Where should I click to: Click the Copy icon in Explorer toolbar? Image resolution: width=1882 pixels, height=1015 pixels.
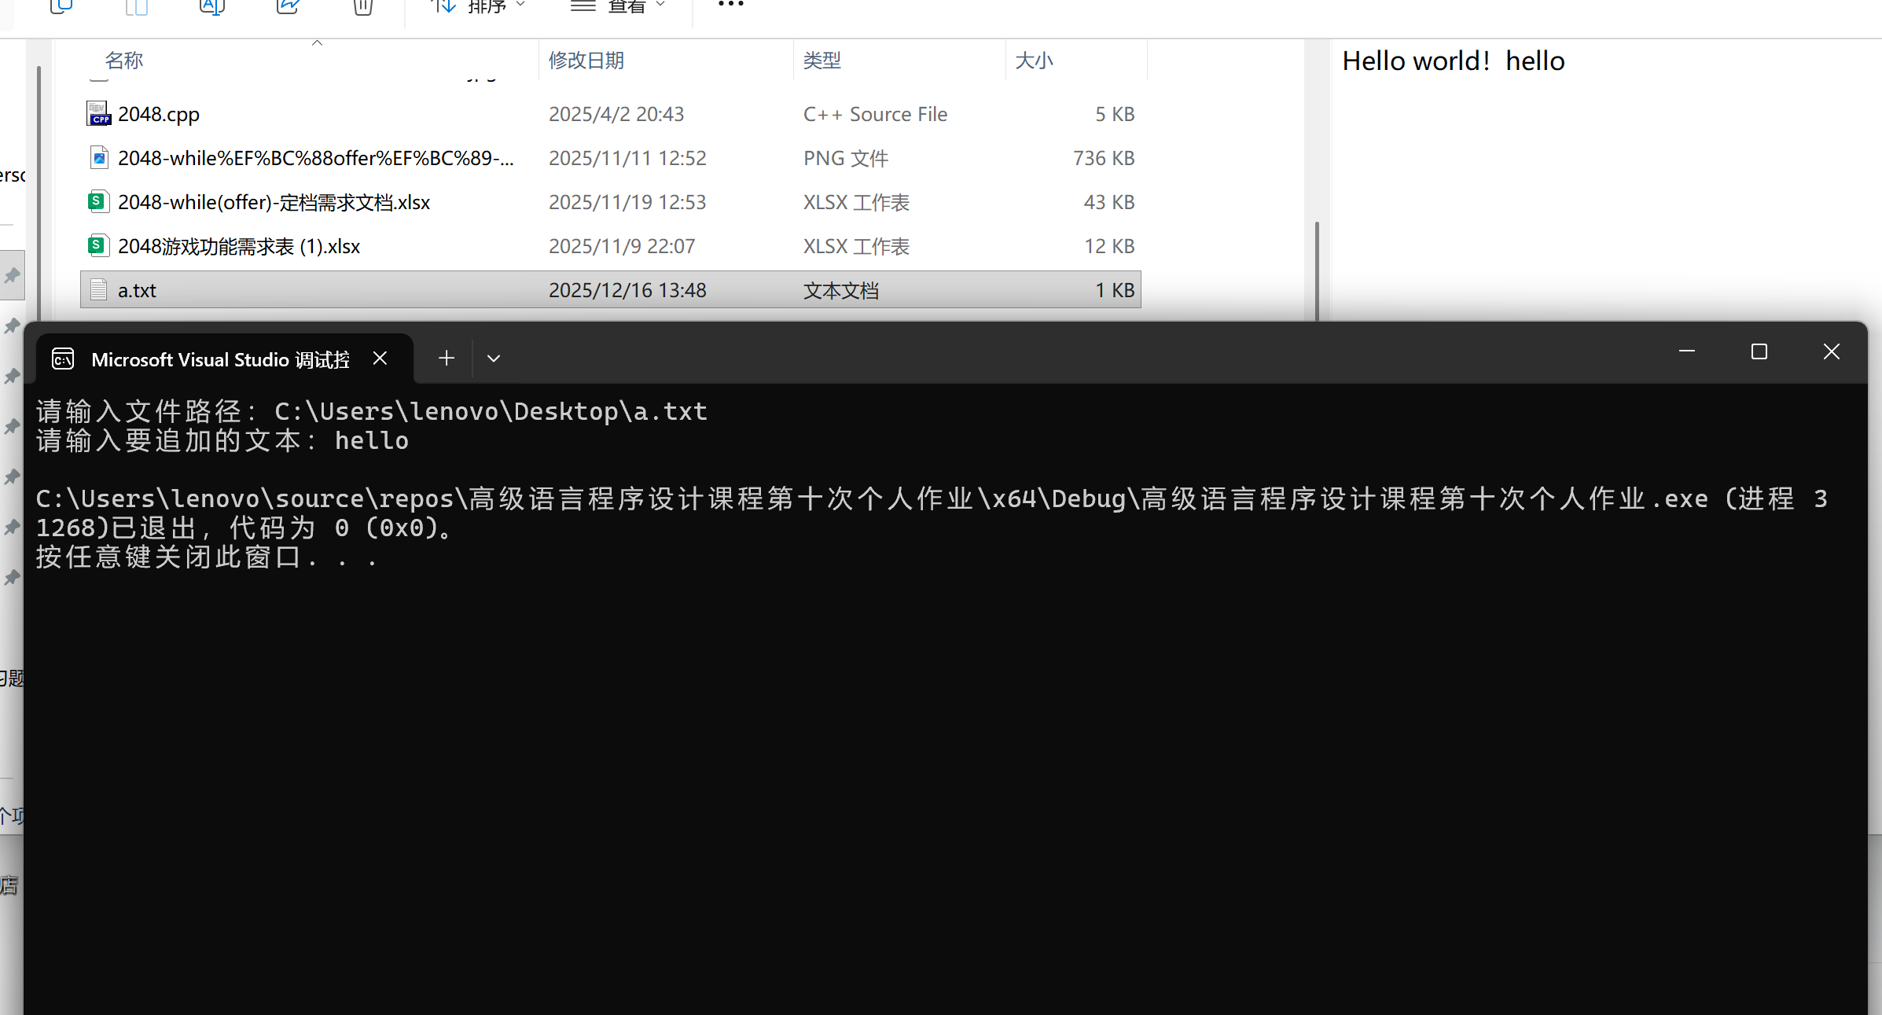click(61, 6)
